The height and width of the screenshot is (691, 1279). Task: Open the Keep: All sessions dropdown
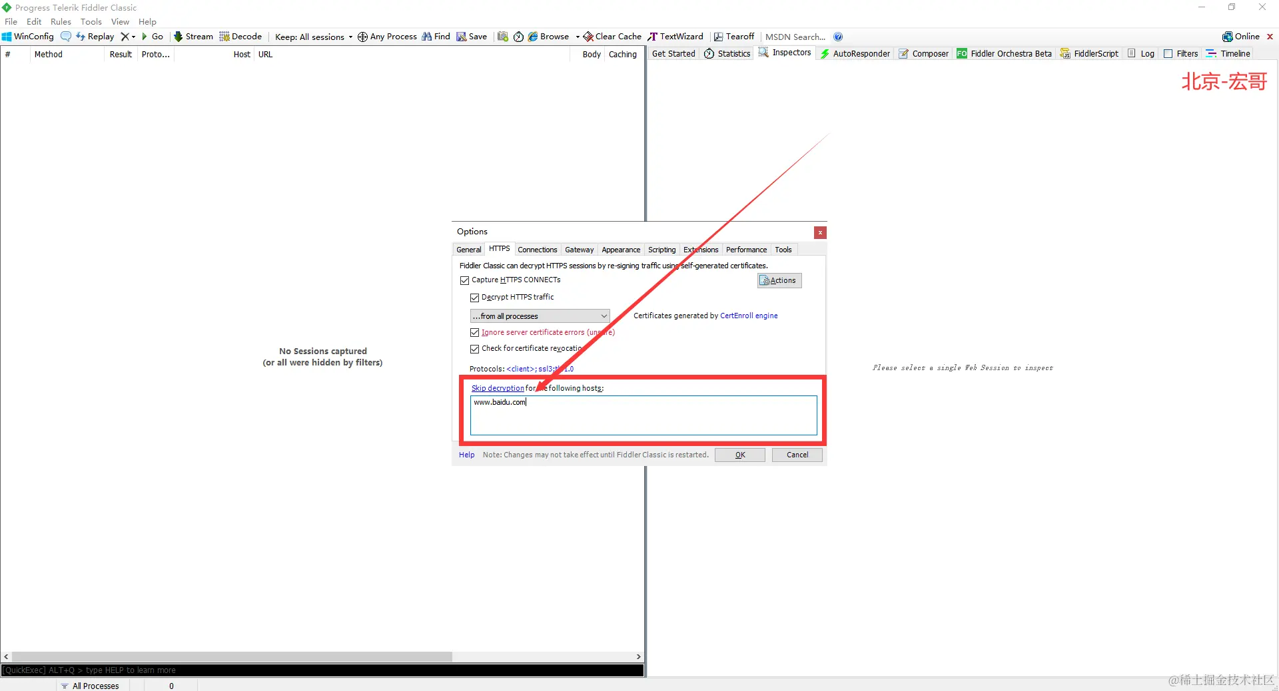point(314,37)
